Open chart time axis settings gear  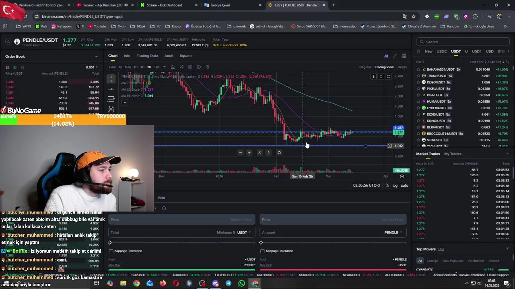coord(402,176)
